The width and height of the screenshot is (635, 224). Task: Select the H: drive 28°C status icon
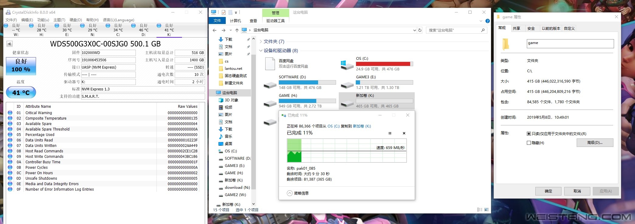pos(31,26)
